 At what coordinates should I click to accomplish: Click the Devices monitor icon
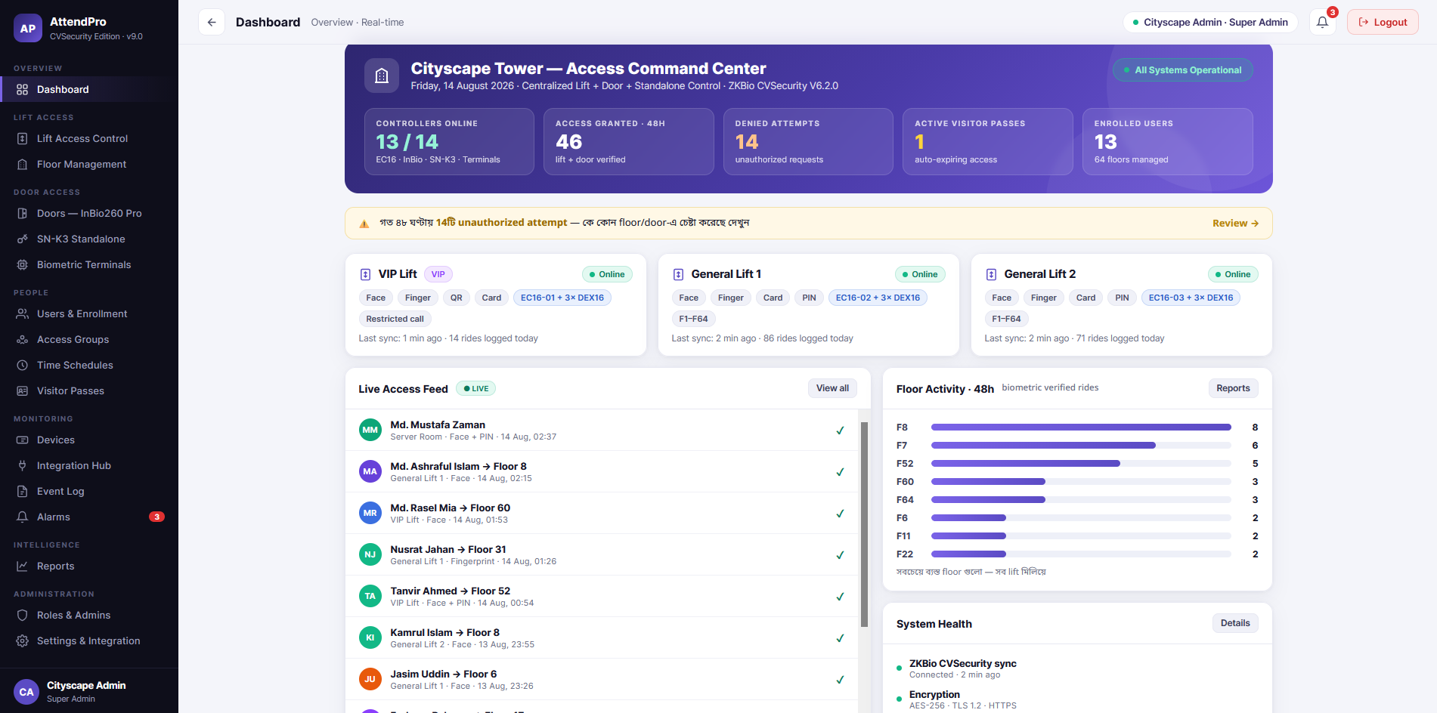pyautogui.click(x=23, y=440)
